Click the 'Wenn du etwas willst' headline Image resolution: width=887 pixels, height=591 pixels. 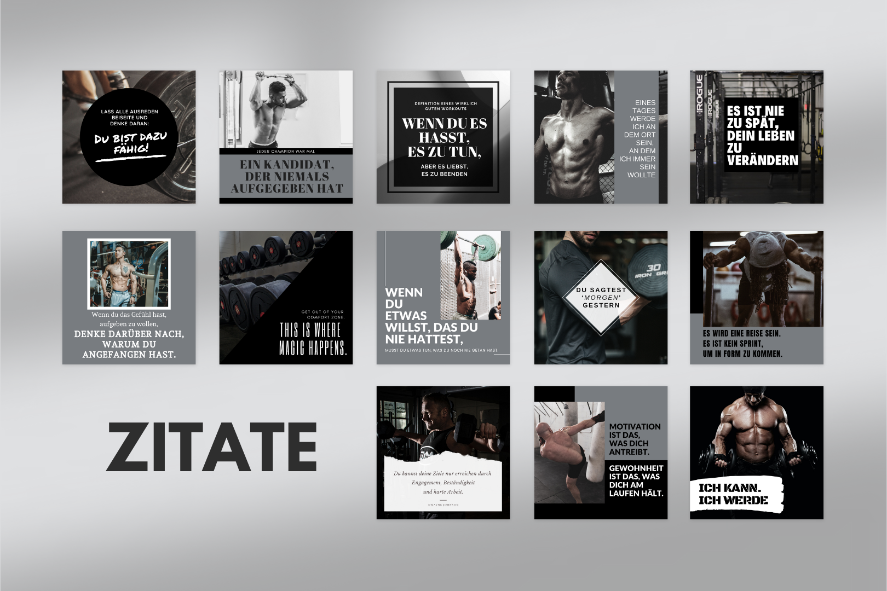(x=430, y=315)
